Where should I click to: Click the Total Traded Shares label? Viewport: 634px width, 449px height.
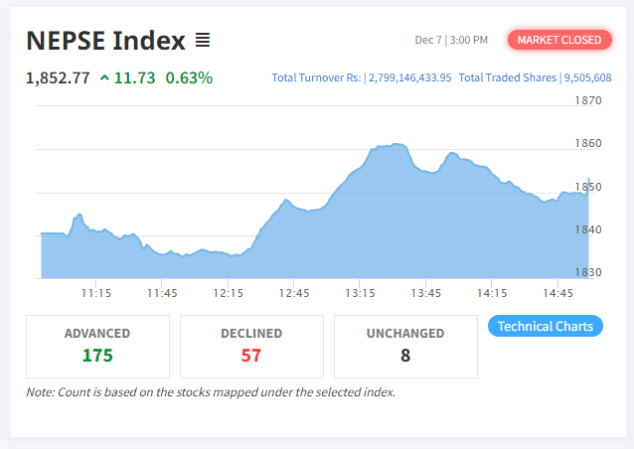point(508,77)
